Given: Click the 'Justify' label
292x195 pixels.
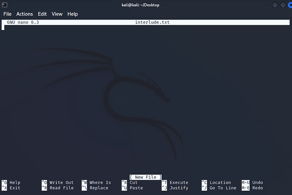Looking at the screenshot, I should coord(179,188).
